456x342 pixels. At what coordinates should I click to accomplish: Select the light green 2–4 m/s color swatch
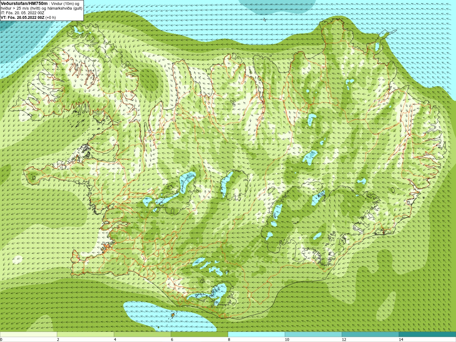pyautogui.click(x=85, y=335)
